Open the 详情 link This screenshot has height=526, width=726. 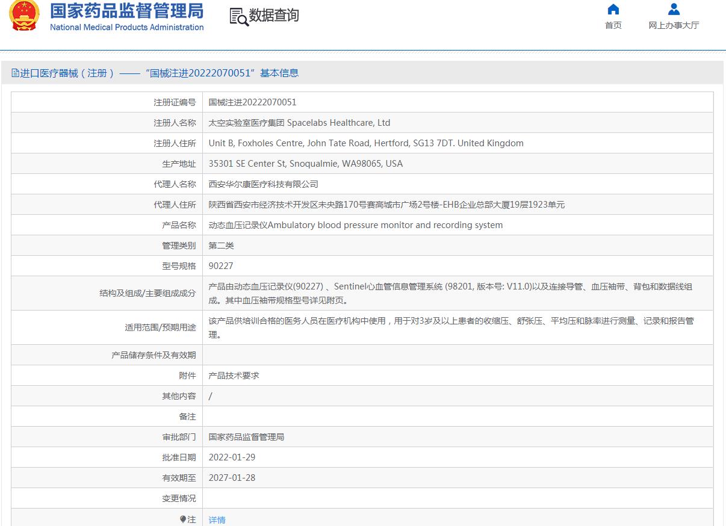click(217, 520)
